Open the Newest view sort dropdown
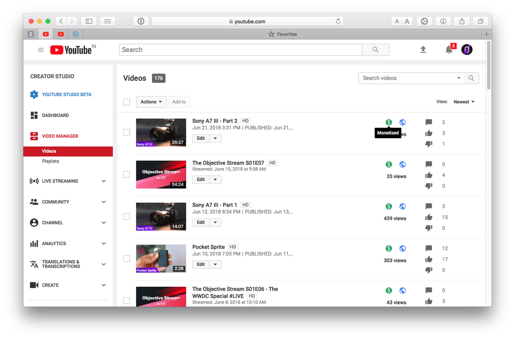This screenshot has width=515, height=340. 464,102
